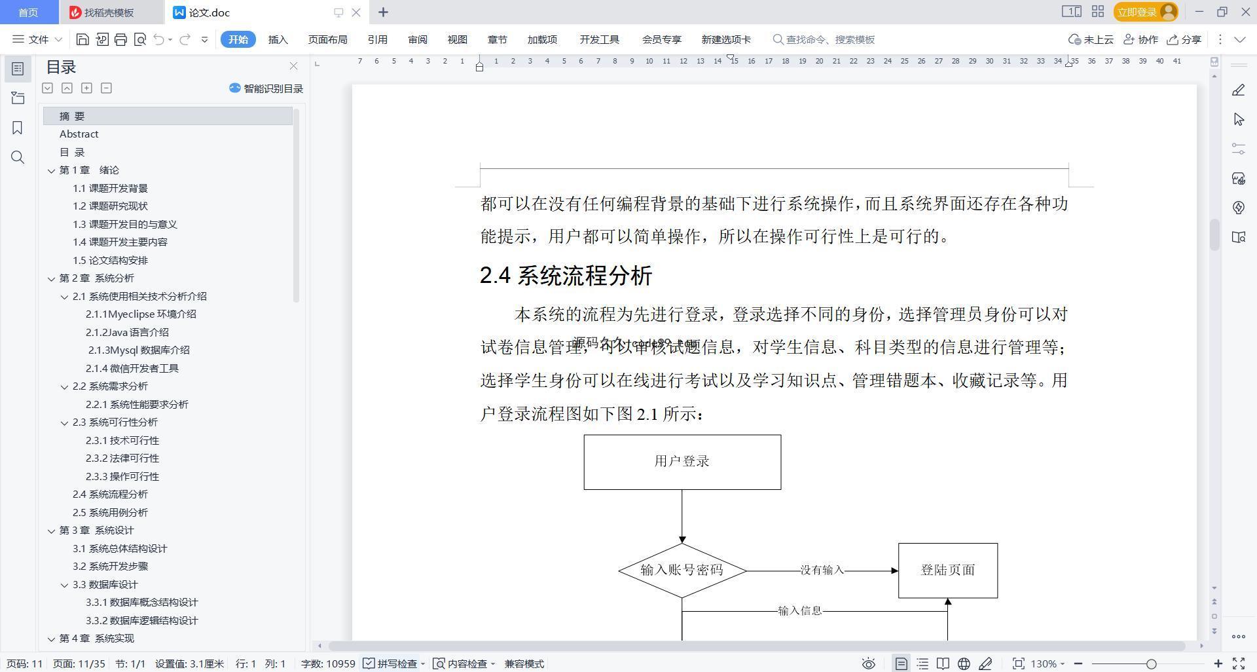Click the expand-all headings icon in the 目录 pane

pyautogui.click(x=47, y=88)
